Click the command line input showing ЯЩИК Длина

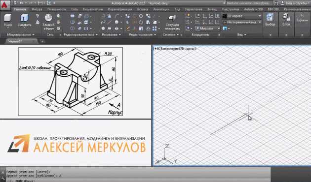point(138,181)
